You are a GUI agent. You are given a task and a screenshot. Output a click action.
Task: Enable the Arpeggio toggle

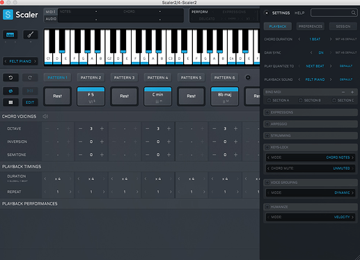tap(267, 124)
